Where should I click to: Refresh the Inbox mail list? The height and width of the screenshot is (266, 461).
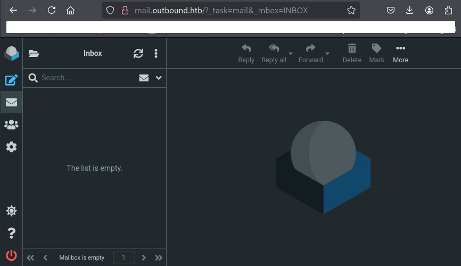point(138,53)
